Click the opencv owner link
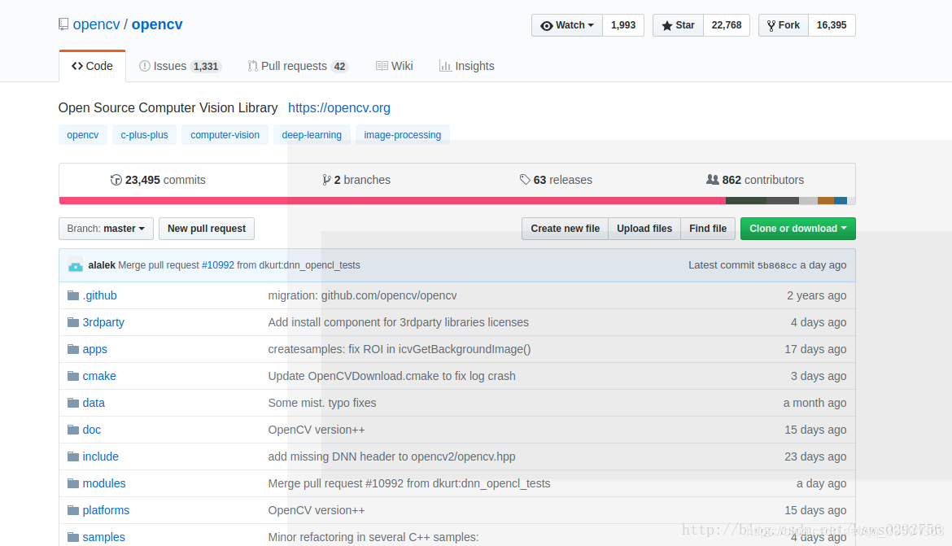The width and height of the screenshot is (952, 546). [97, 24]
